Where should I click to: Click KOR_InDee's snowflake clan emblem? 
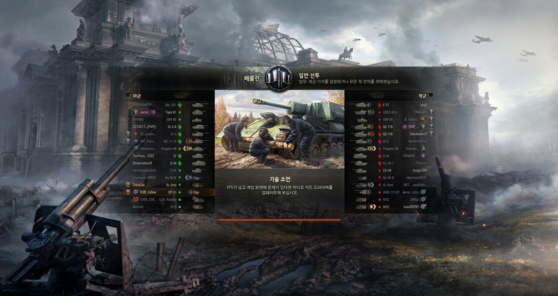click(135, 192)
